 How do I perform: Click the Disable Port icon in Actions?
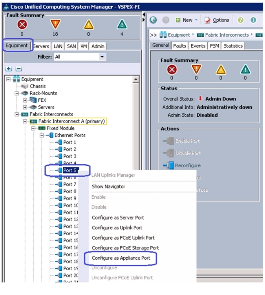click(168, 153)
